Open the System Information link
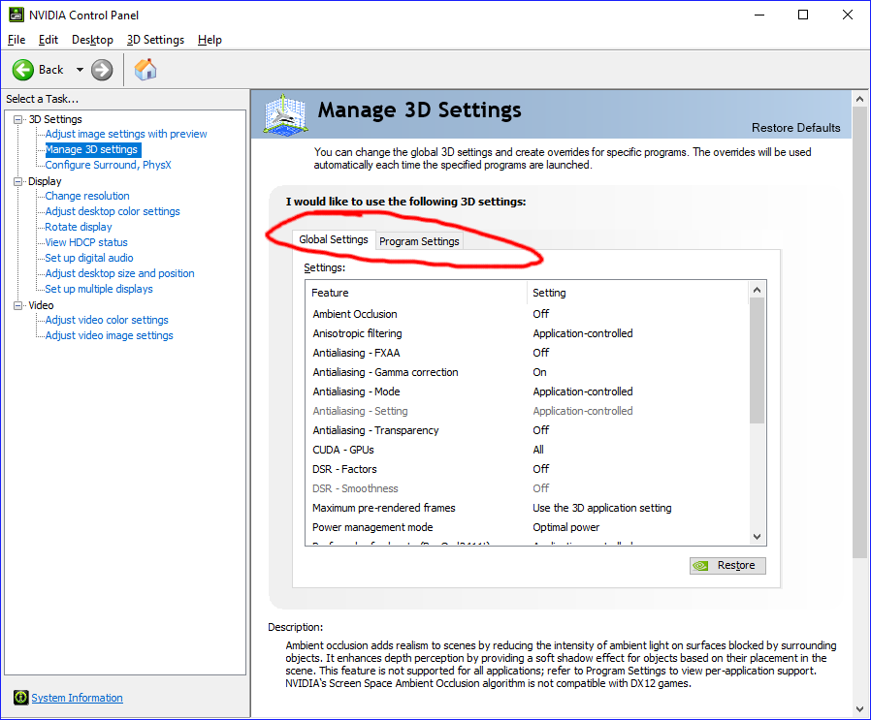 tap(77, 698)
